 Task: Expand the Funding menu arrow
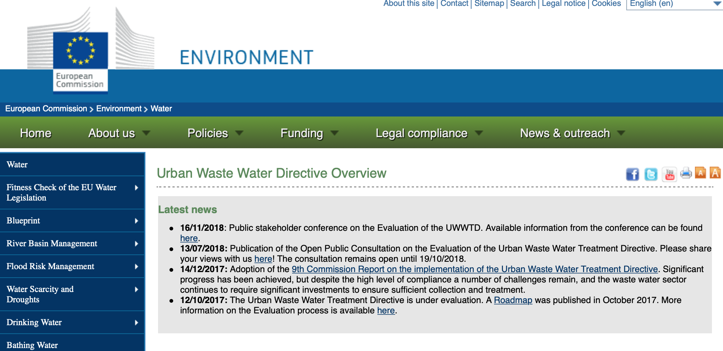point(335,133)
